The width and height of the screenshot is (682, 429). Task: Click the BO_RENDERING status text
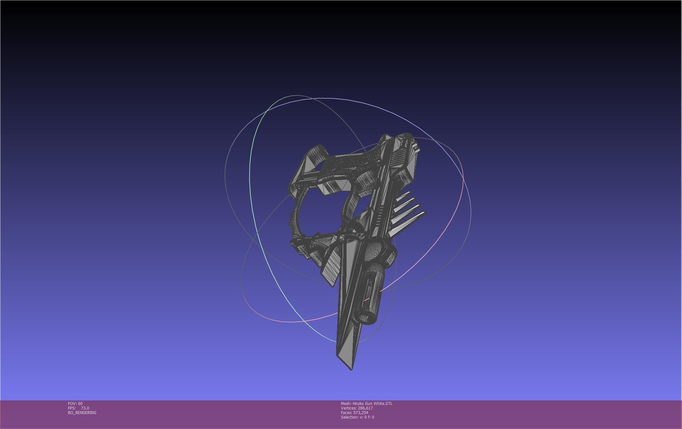[82, 413]
